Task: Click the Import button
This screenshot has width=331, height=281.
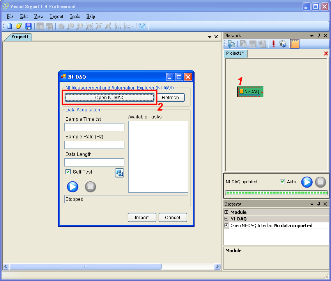Action: 142,218
